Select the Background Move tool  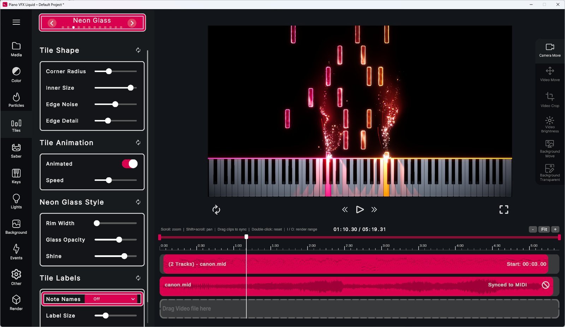pos(550,149)
